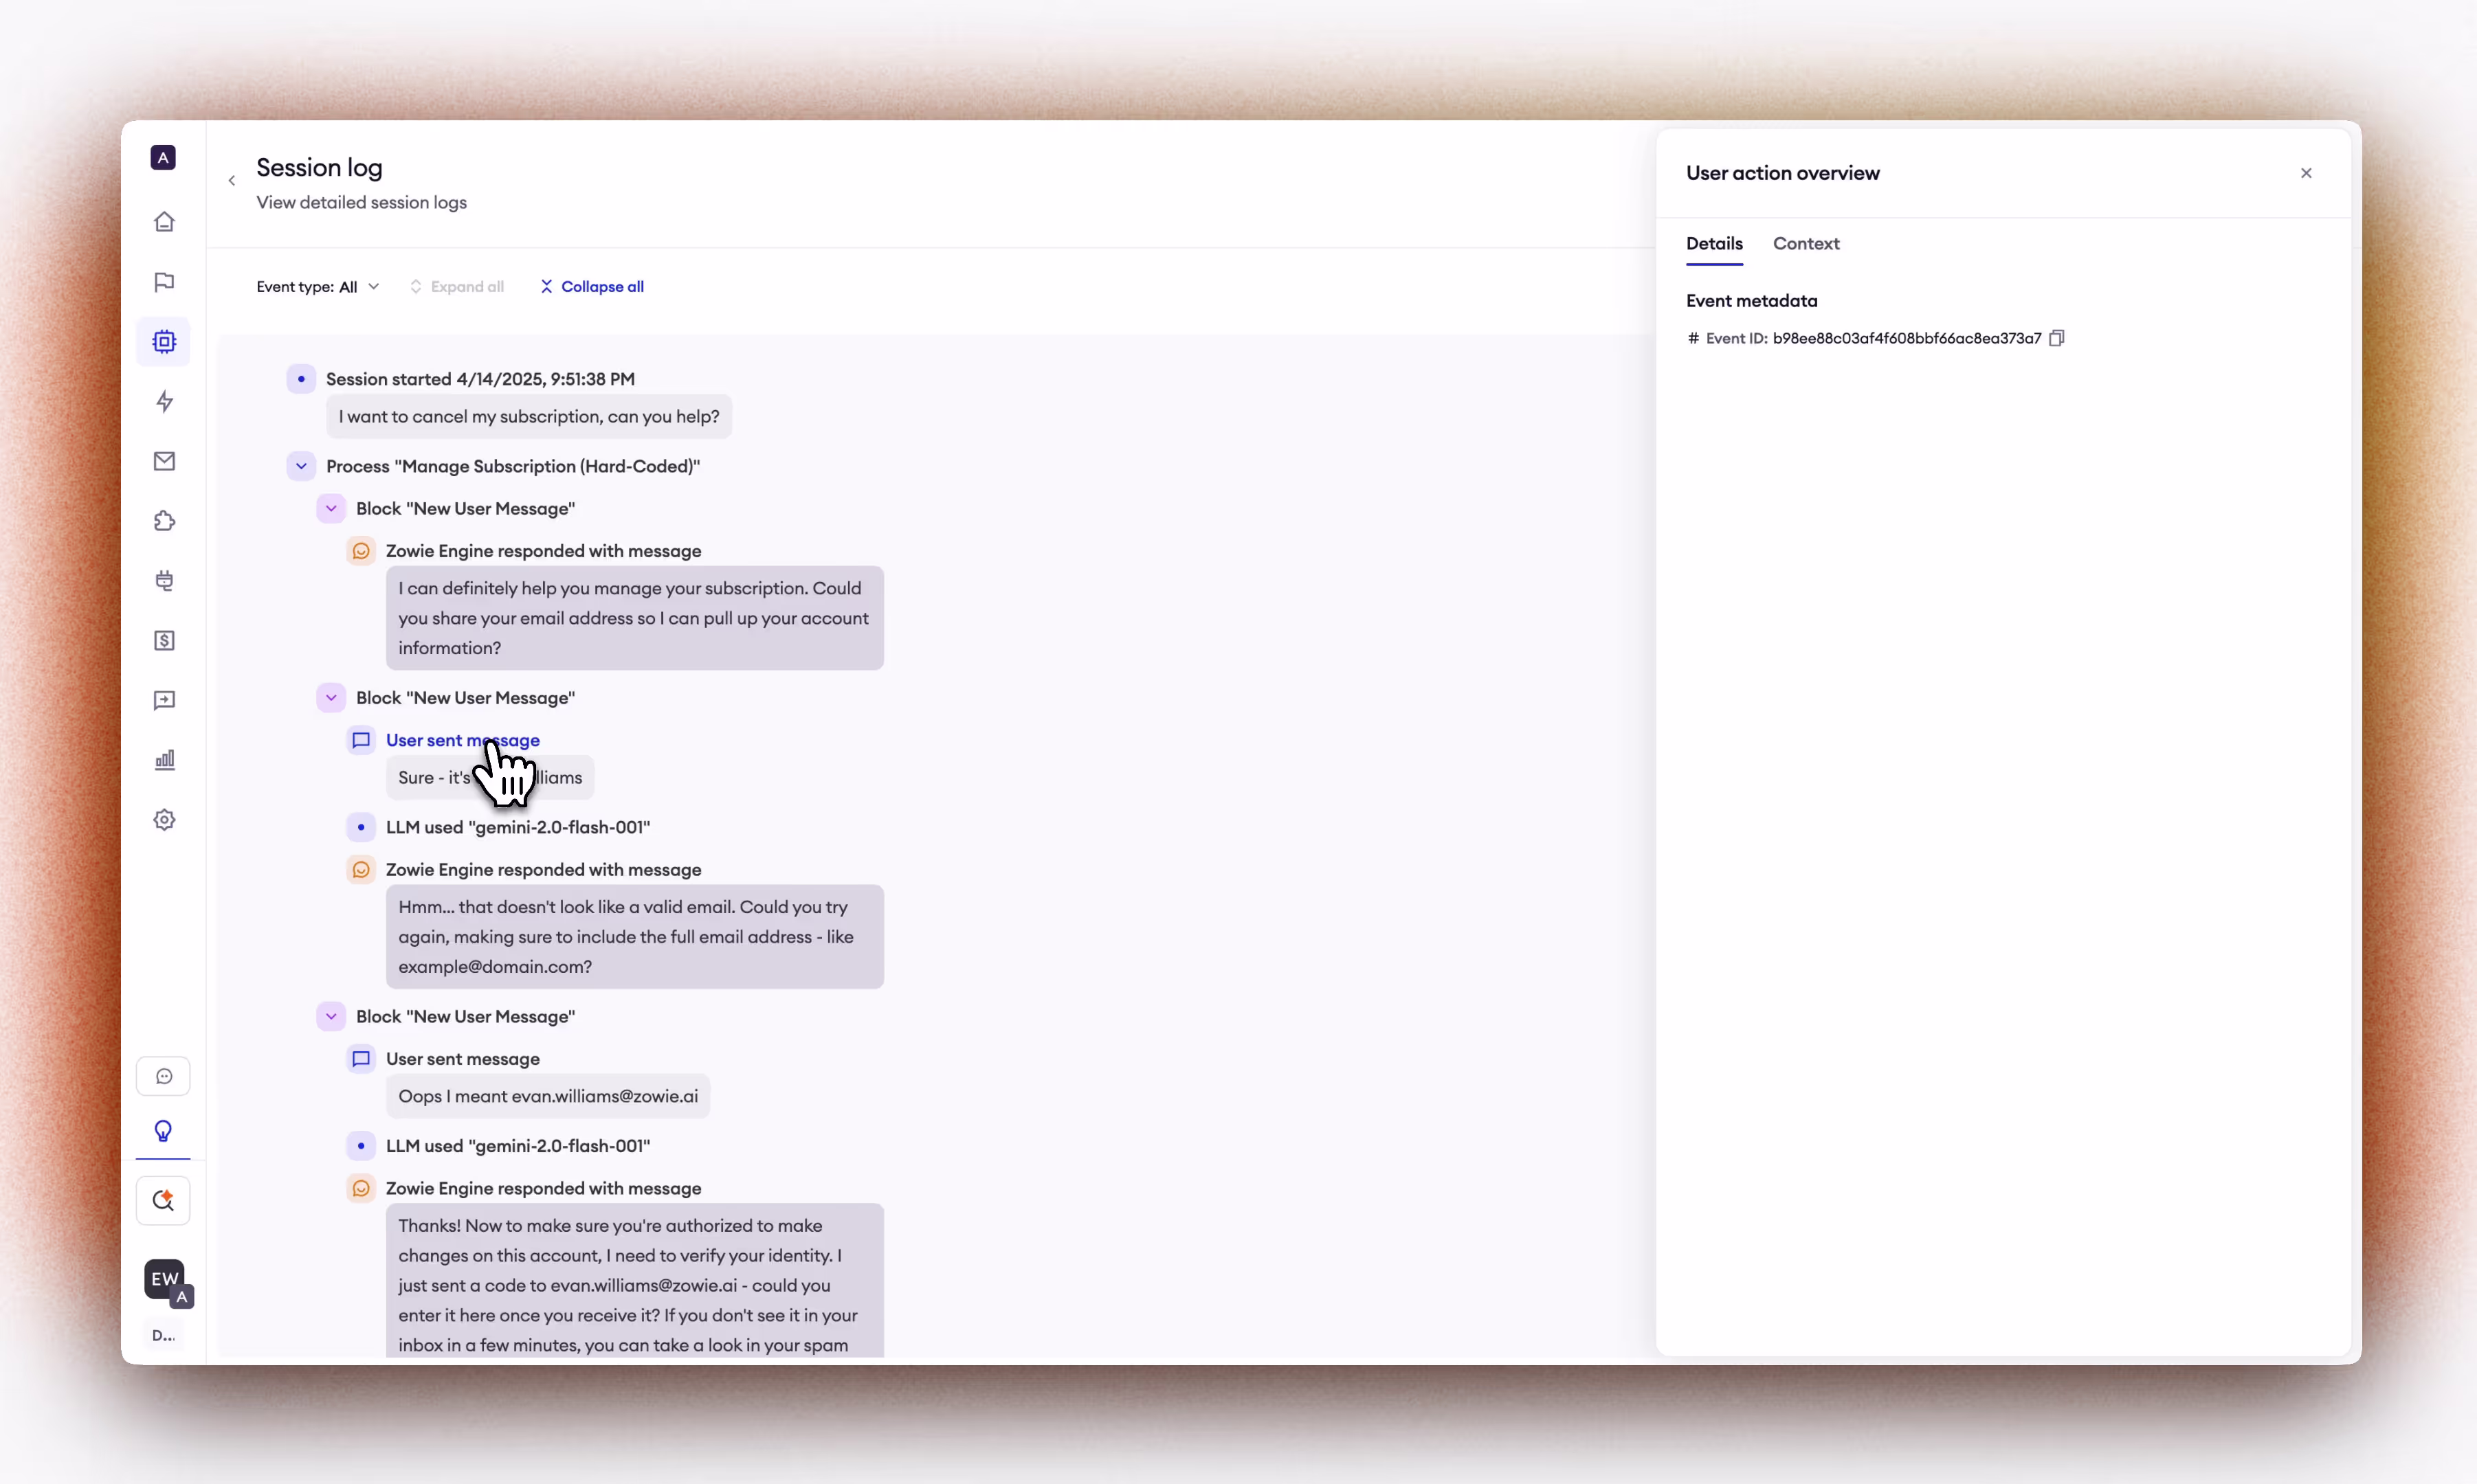This screenshot has height=1484, width=2477.
Task: Click the flag icon in sidebar
Action: [x=164, y=282]
